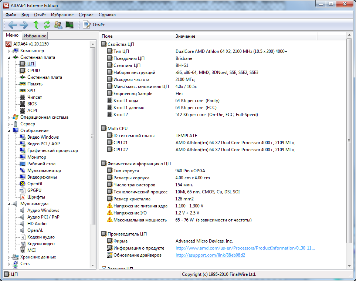Expand the Компьютер tree node
The height and width of the screenshot is (281, 356).
click(x=9, y=51)
